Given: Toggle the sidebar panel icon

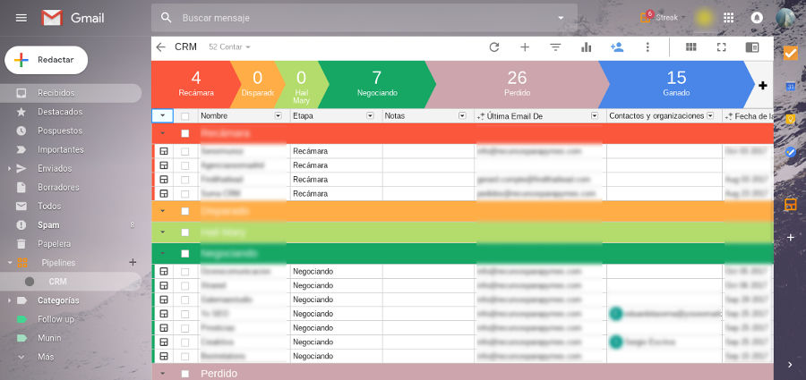Looking at the screenshot, I should (x=752, y=47).
